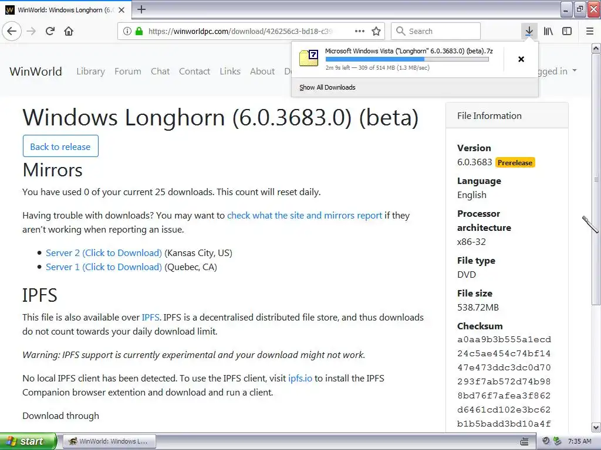Click the Prerelease badge

click(x=515, y=163)
